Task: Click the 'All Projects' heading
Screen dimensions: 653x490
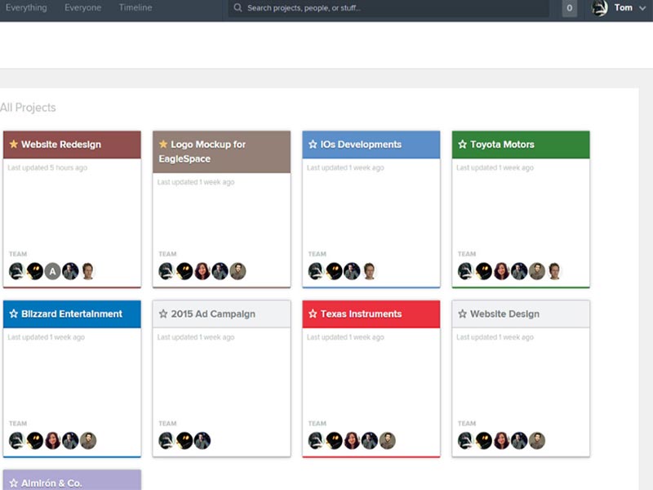Action: 28,108
